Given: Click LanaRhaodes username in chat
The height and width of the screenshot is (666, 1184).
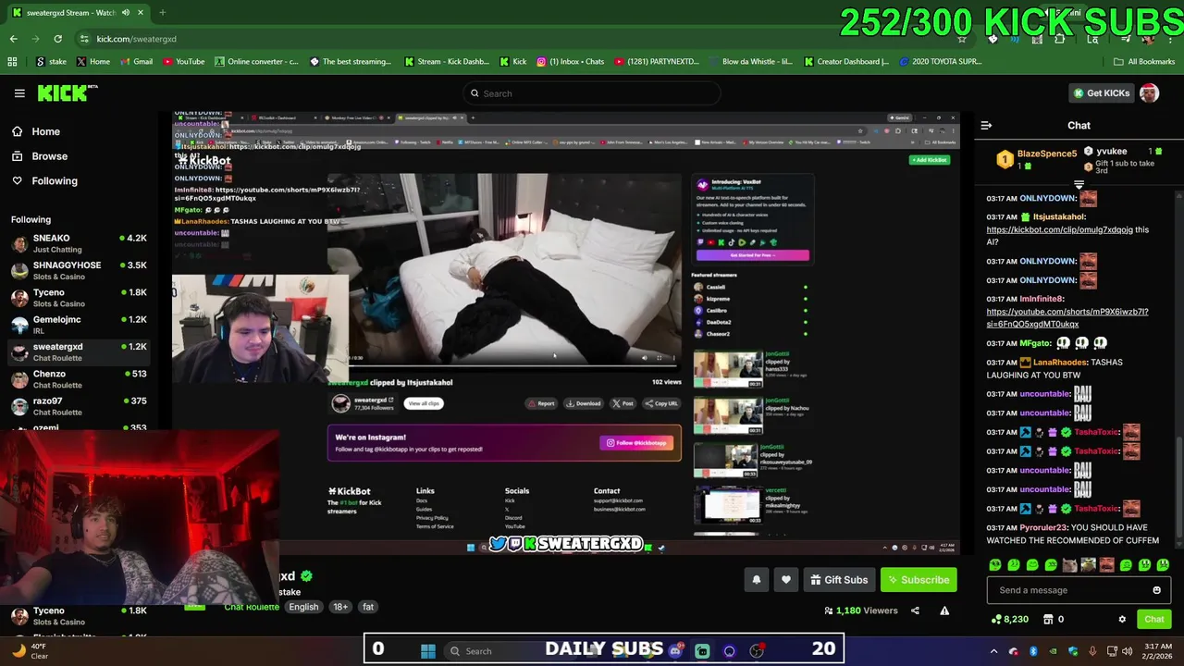Looking at the screenshot, I should click(1060, 363).
